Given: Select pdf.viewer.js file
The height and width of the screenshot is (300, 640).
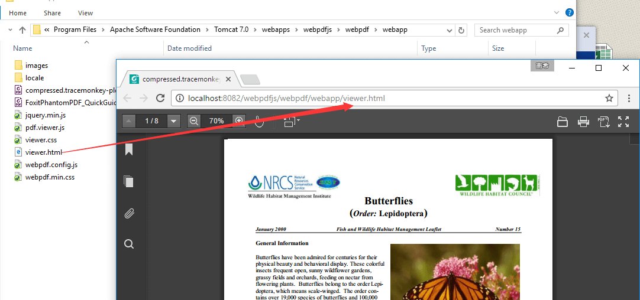Looking at the screenshot, I should 39,128.
